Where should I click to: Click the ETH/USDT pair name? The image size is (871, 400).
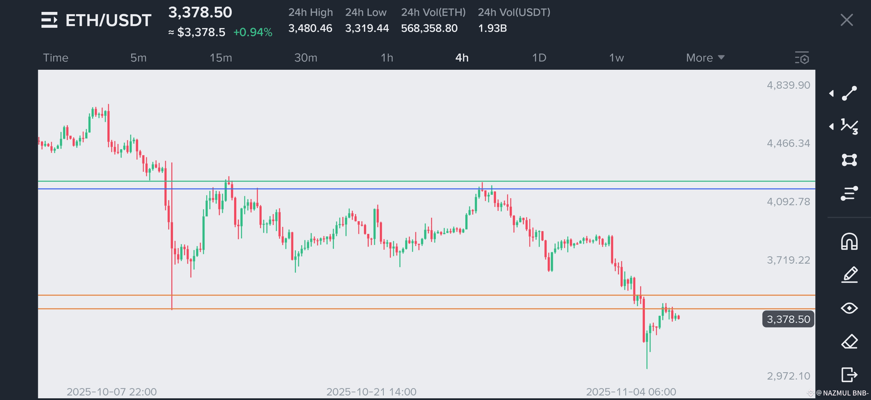pyautogui.click(x=108, y=20)
